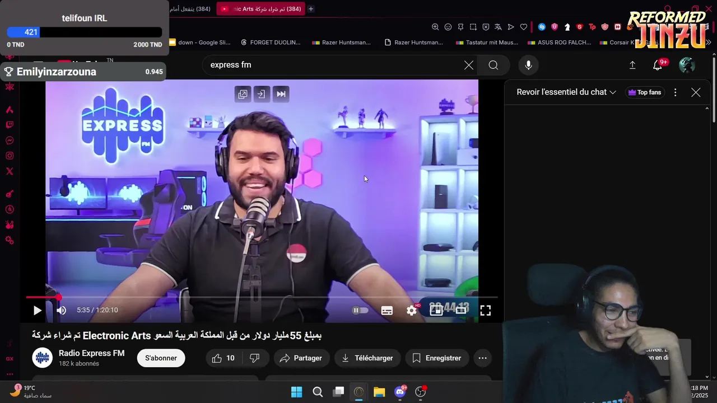717x403 pixels.
Task: Click the red 'Tp' extension icon
Action: pos(592,27)
